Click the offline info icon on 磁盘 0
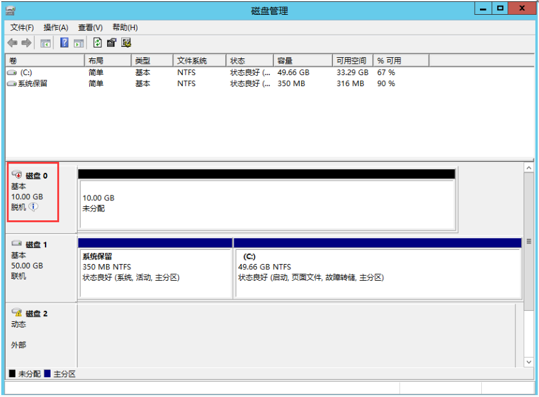The height and width of the screenshot is (397, 539). 33,207
